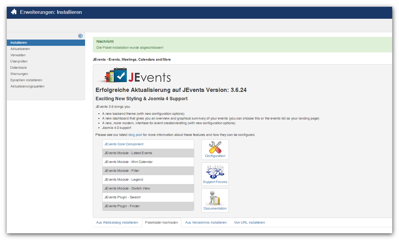This screenshot has height=240, width=399.
Task: Click the Support Forums text link
Action: (x=215, y=182)
